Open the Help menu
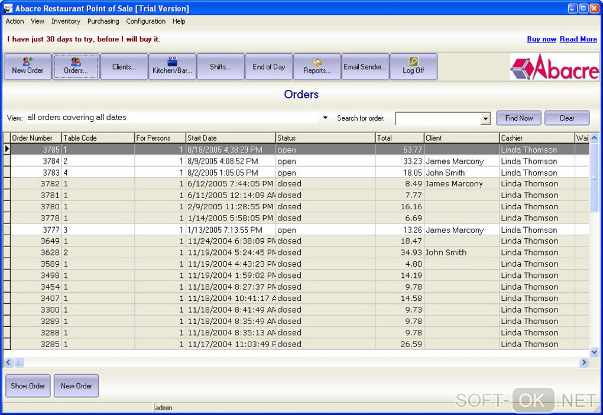 coord(179,21)
